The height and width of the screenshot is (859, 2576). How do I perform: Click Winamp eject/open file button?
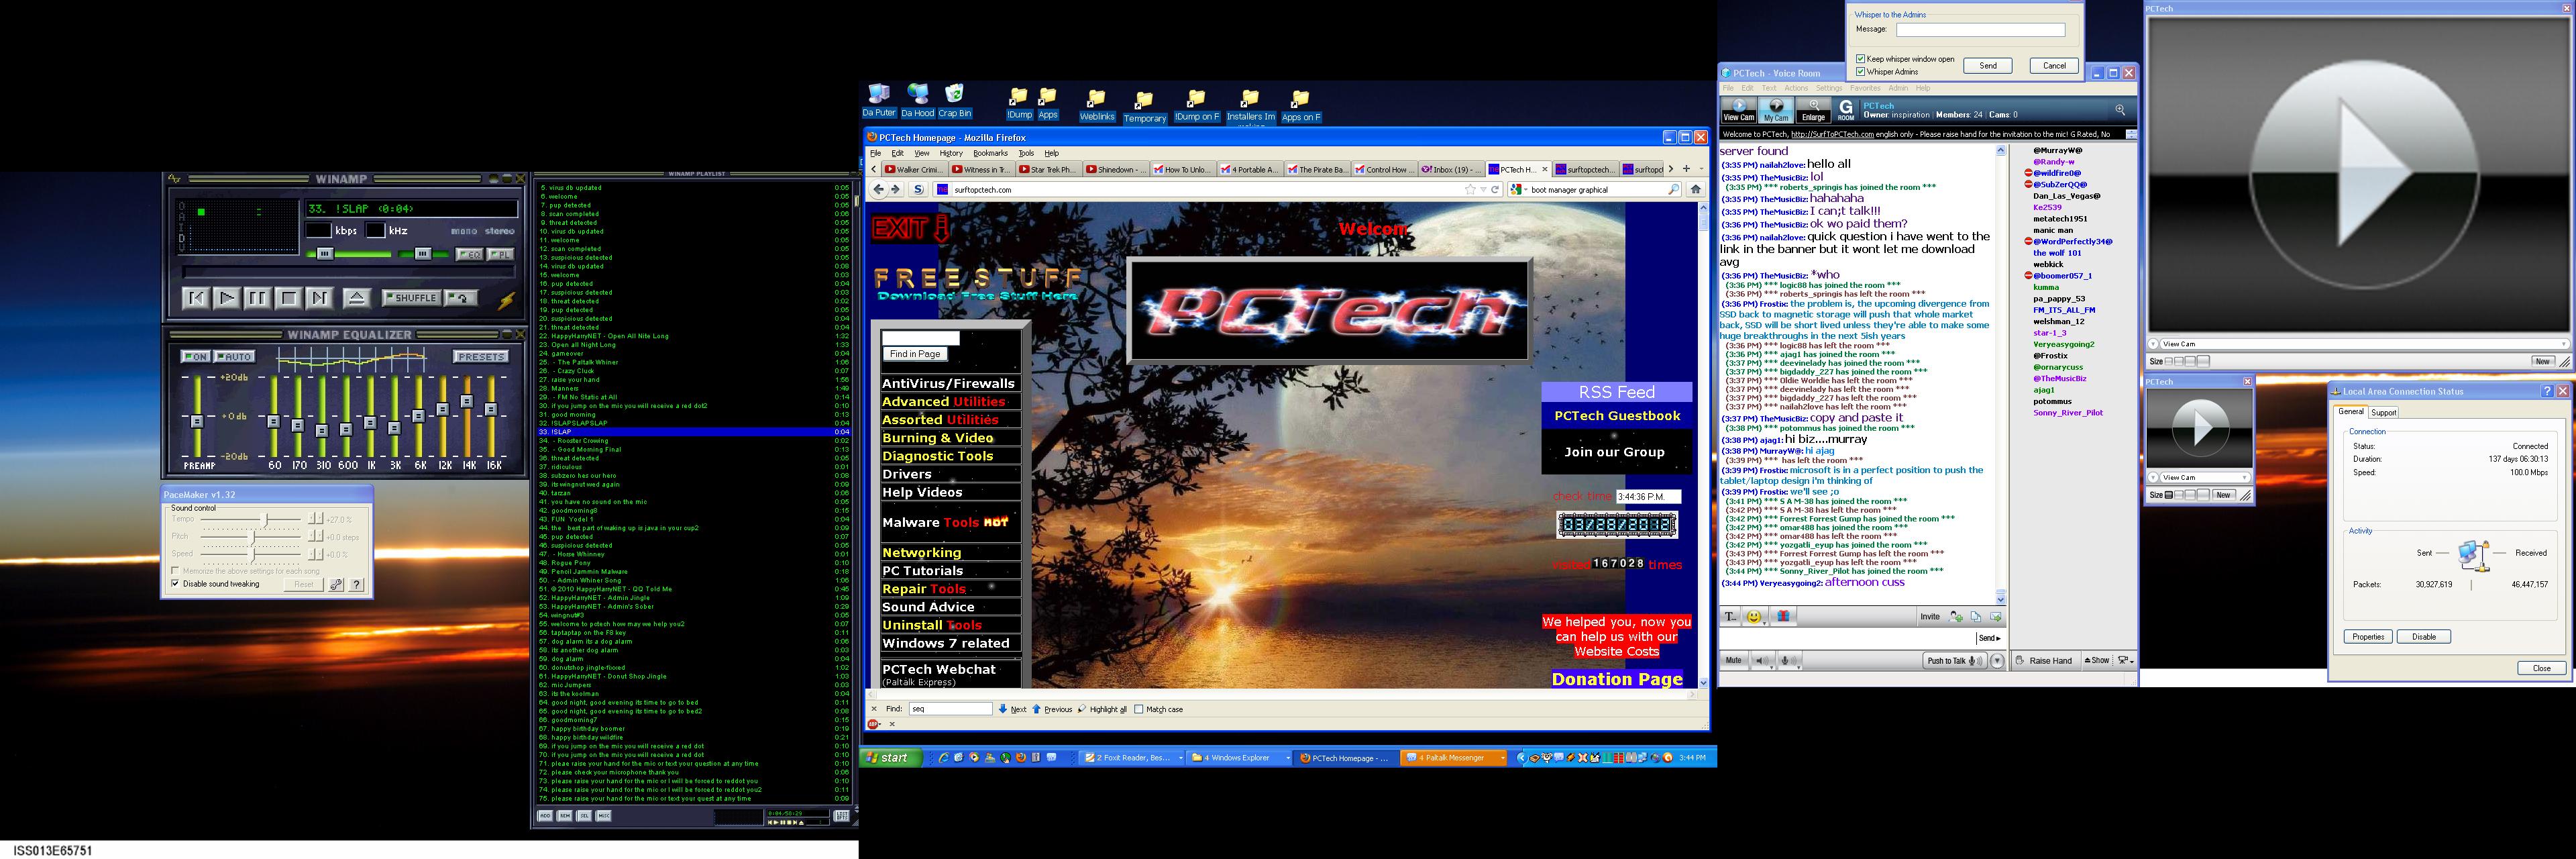pyautogui.click(x=357, y=297)
